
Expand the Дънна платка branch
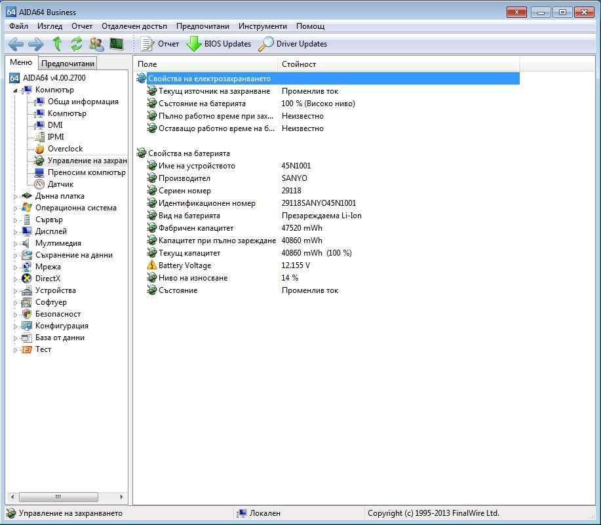click(x=15, y=197)
